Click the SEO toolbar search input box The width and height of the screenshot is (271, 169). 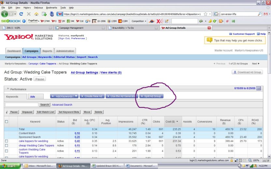pyautogui.click(x=184, y=21)
